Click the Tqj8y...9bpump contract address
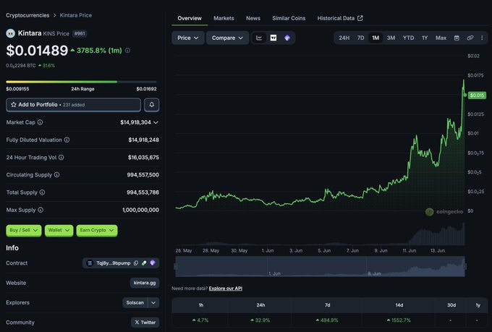The image size is (492, 332). coord(114,263)
